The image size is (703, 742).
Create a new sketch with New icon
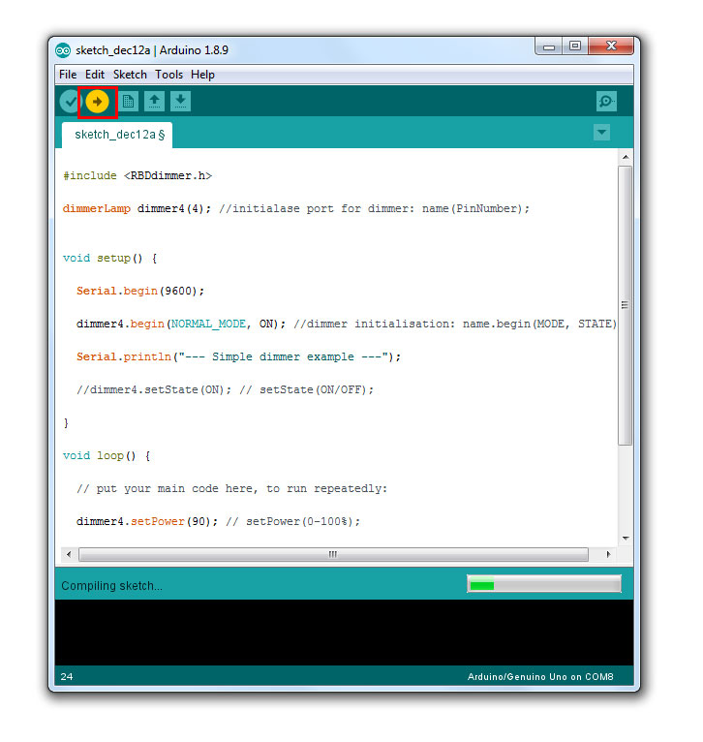pos(128,102)
